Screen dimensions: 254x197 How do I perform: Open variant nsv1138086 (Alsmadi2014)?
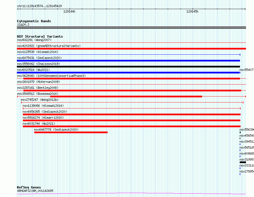(x=43, y=106)
